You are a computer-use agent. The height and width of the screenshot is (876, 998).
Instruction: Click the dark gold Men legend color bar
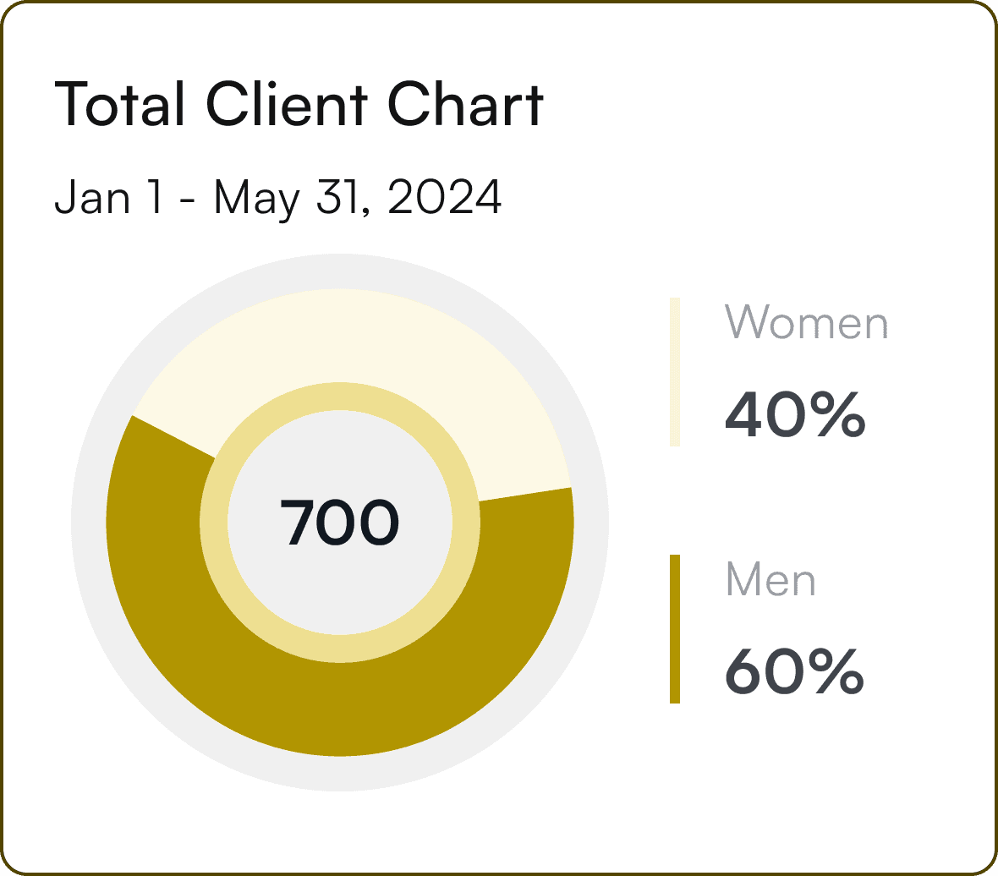tap(675, 629)
